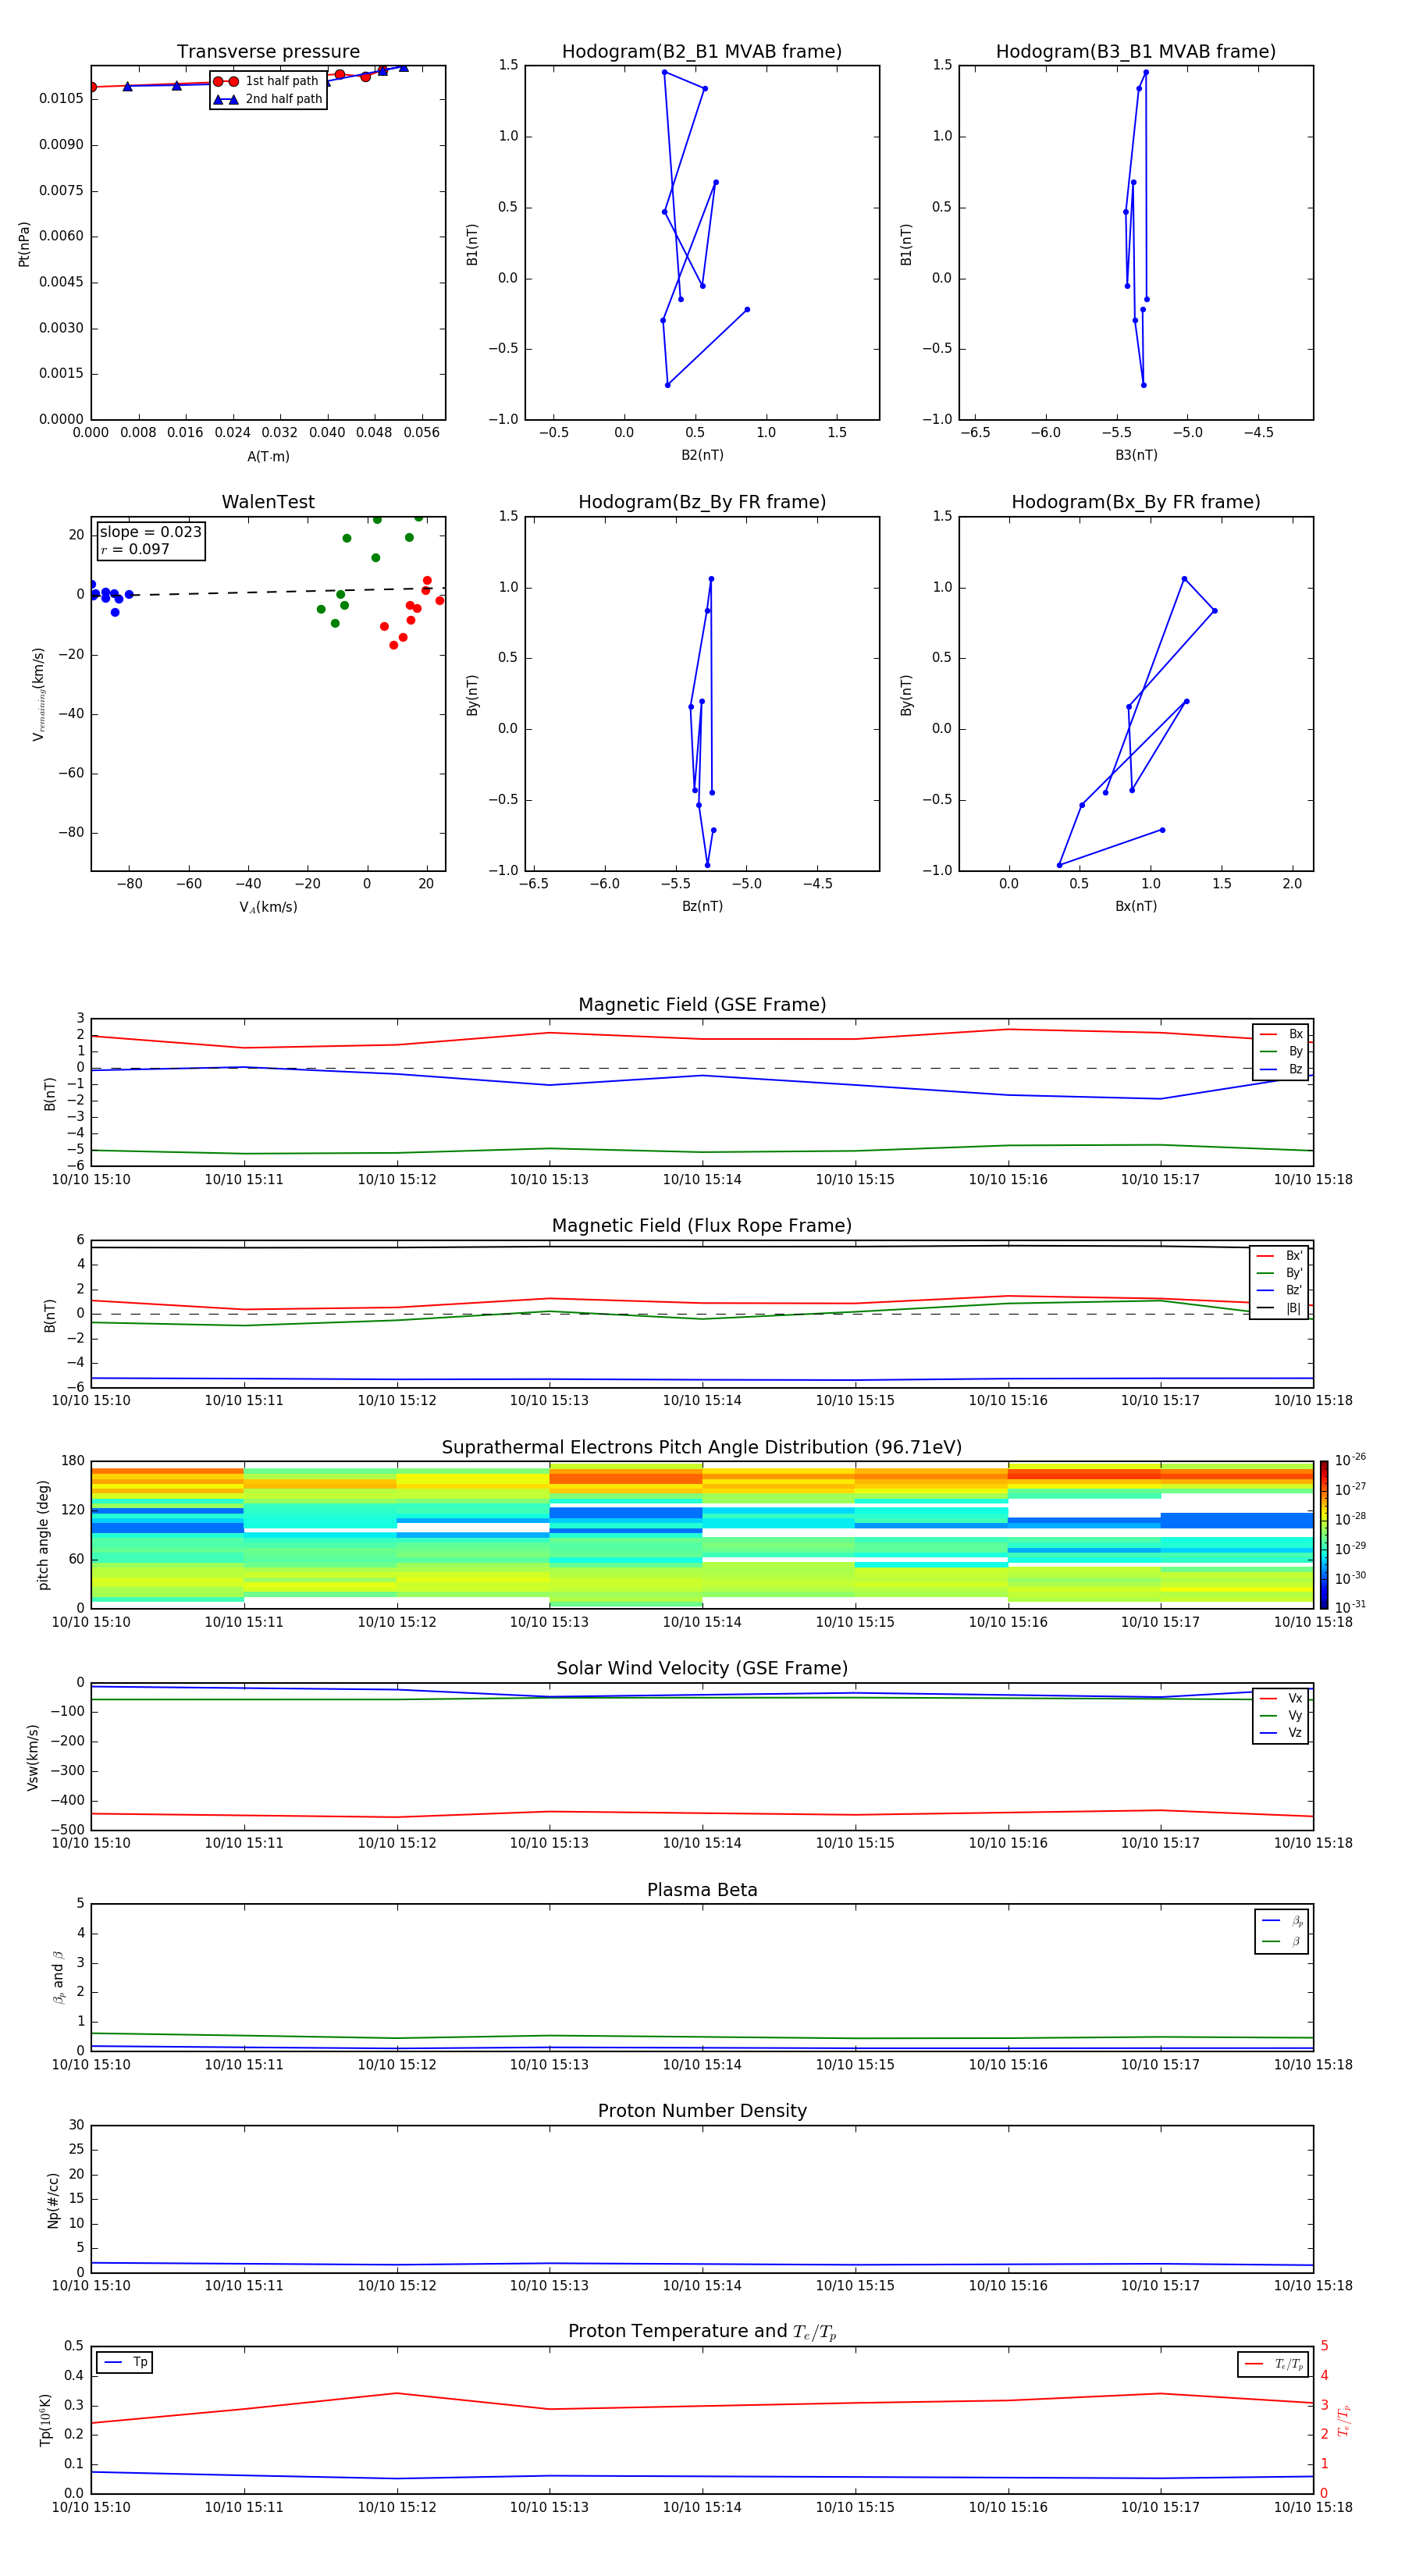Click red Bx line in GSE magnetic field plot
This screenshot has width=1405, height=2576.
pos(702,1038)
